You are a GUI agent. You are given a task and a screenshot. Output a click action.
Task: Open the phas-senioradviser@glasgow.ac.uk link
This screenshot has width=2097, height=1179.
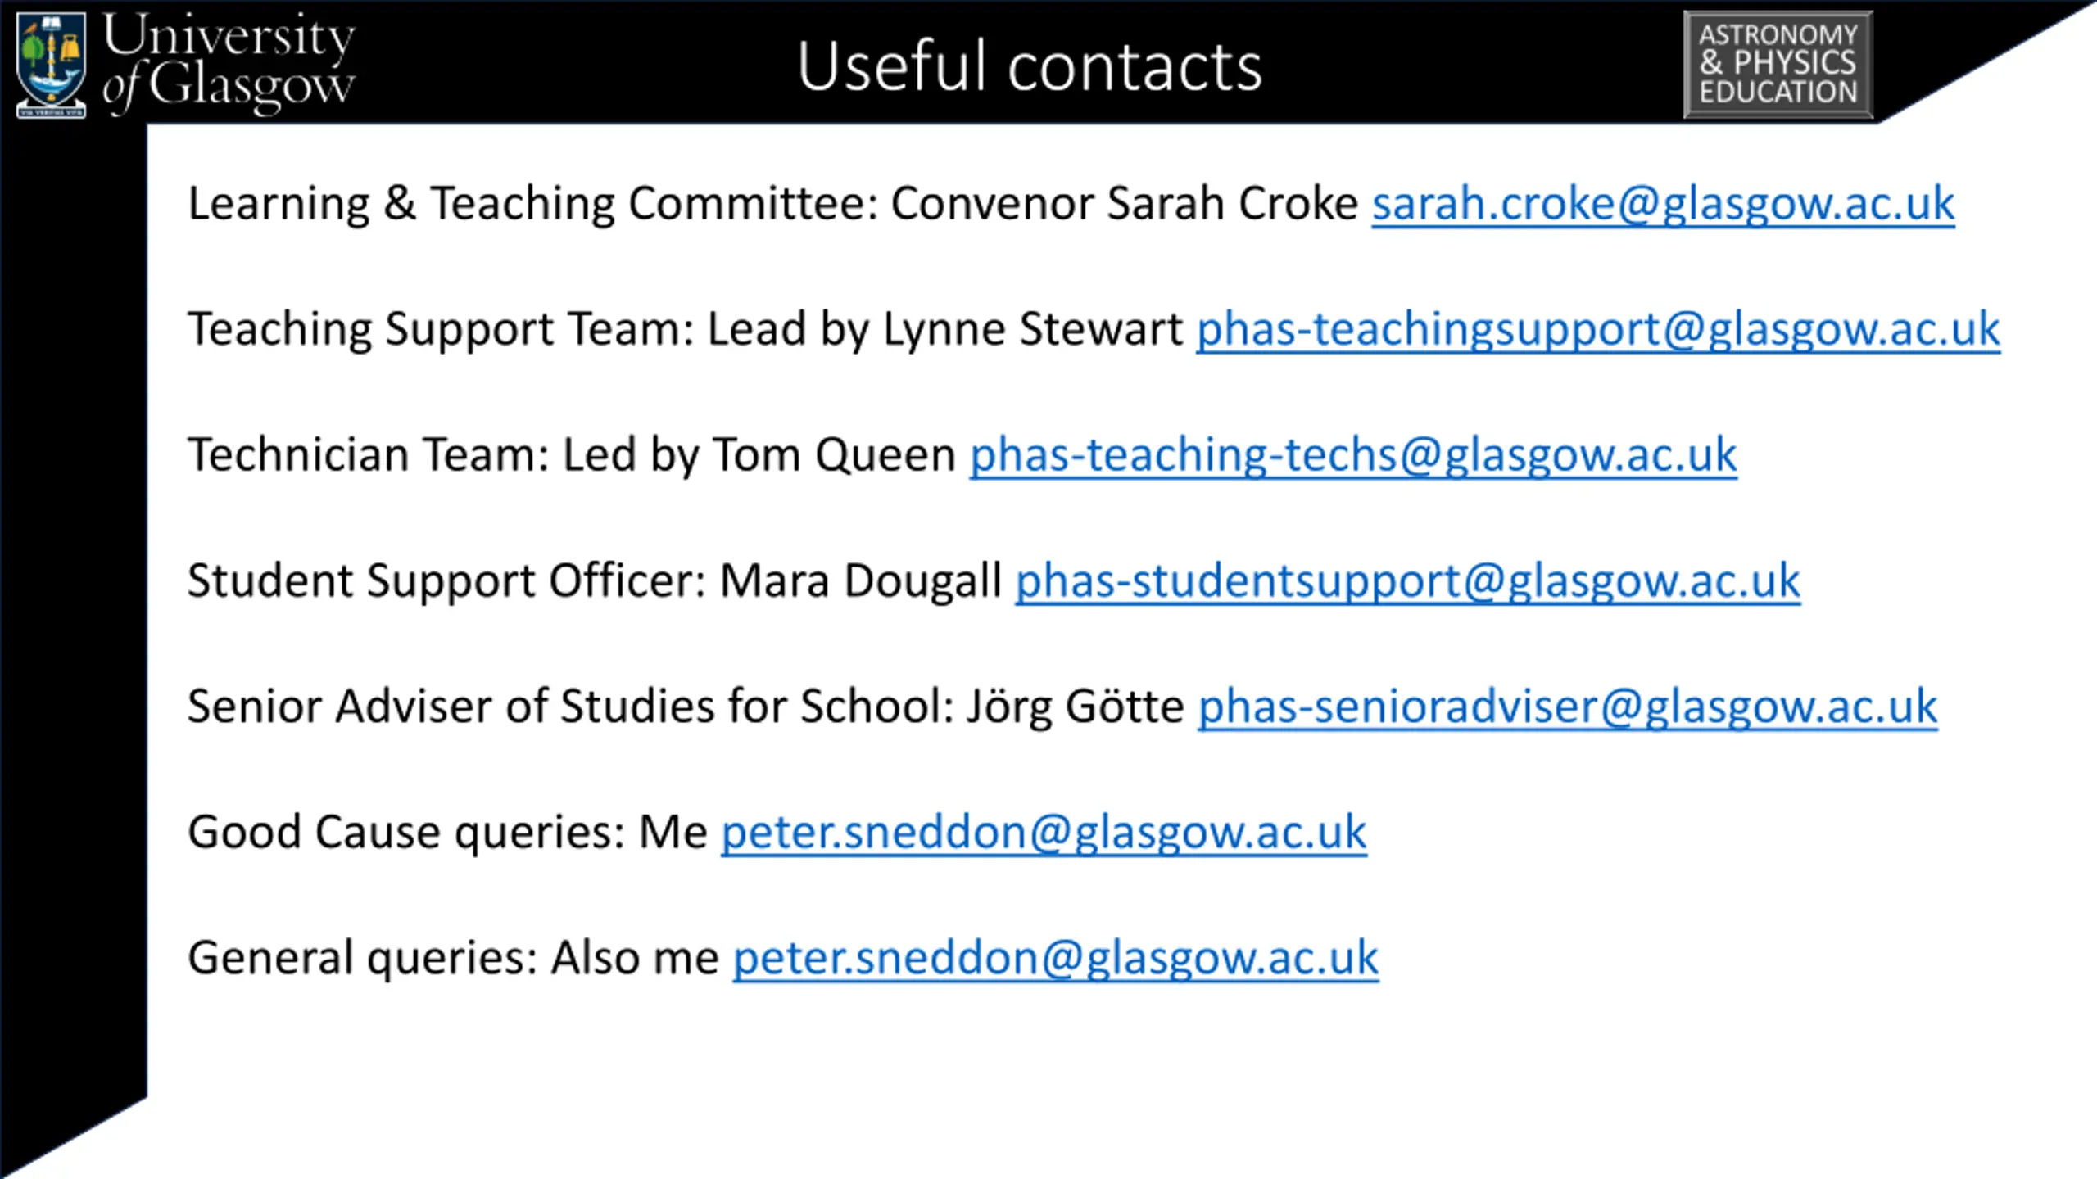[x=1568, y=707]
